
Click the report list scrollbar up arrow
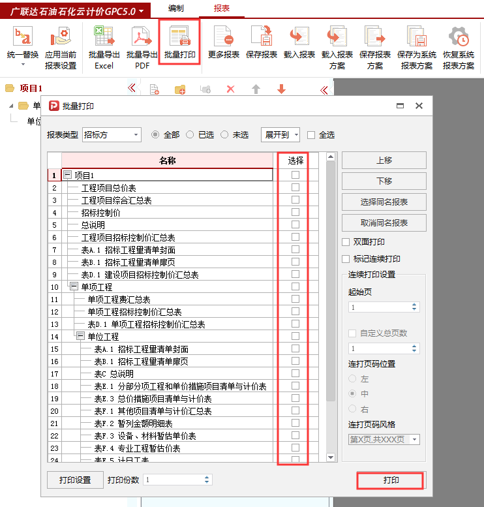(331, 157)
